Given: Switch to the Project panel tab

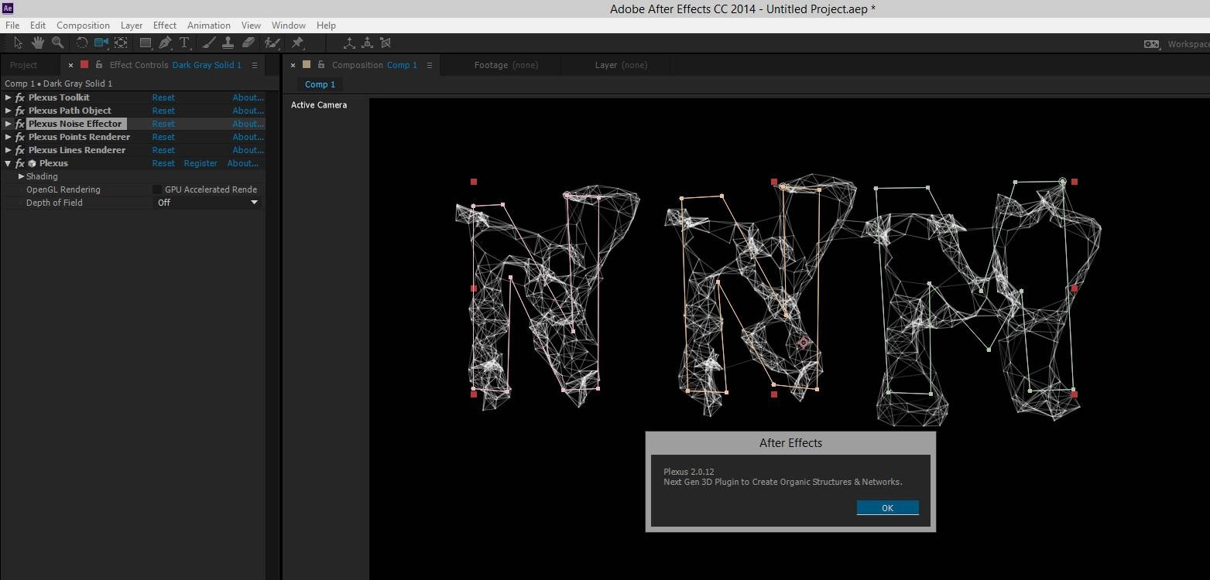Looking at the screenshot, I should (x=23, y=65).
